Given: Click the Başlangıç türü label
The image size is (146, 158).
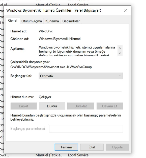Looking at the screenshot, I should pos(21,76).
